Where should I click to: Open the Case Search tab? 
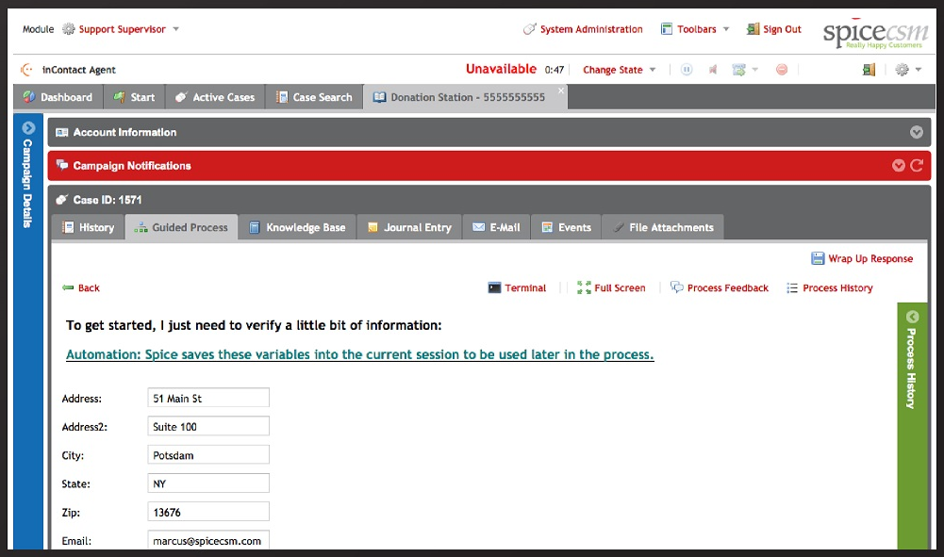tap(314, 96)
